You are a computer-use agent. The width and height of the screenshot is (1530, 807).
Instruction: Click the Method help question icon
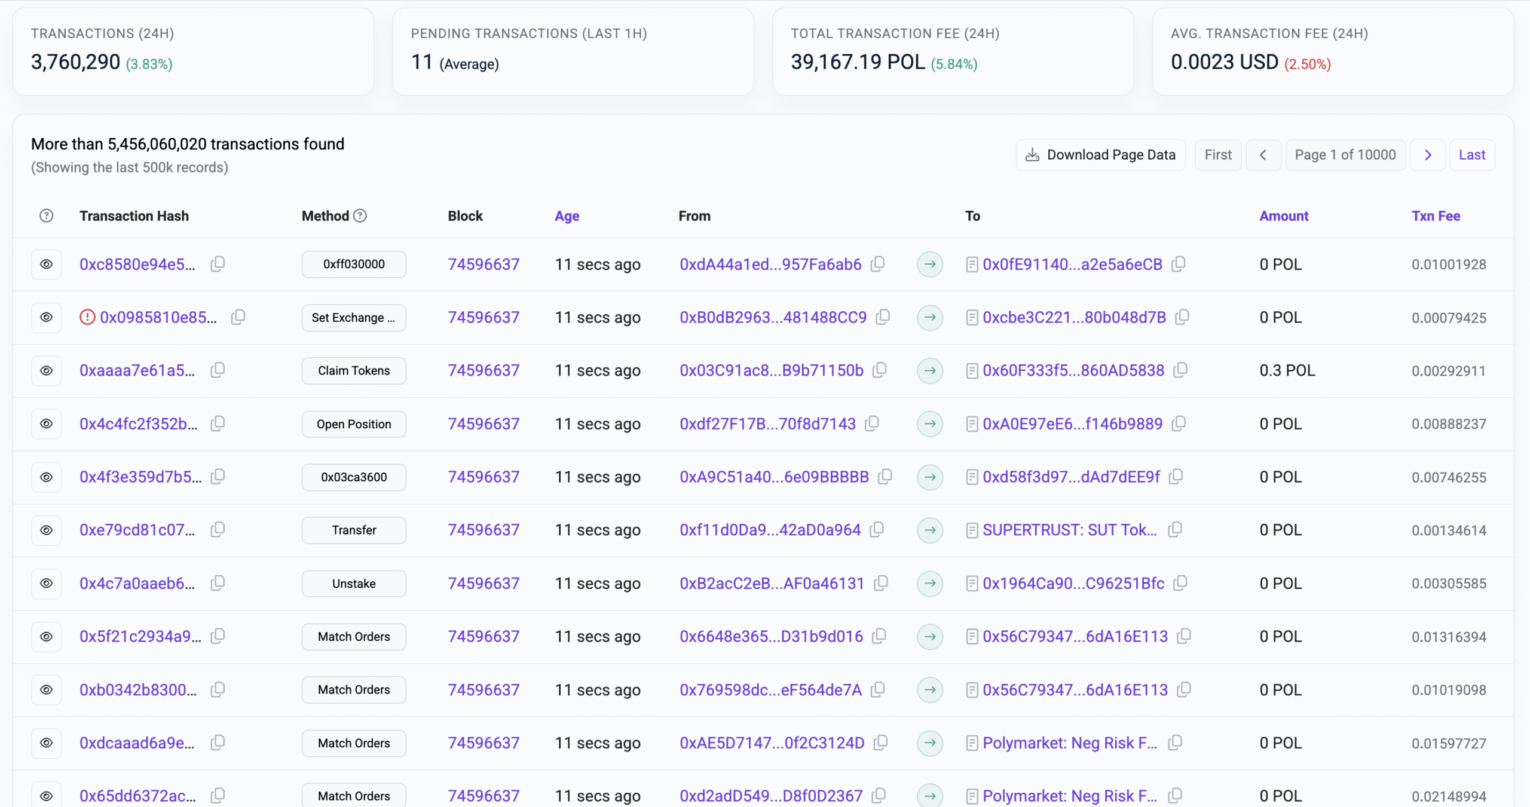pyautogui.click(x=360, y=216)
